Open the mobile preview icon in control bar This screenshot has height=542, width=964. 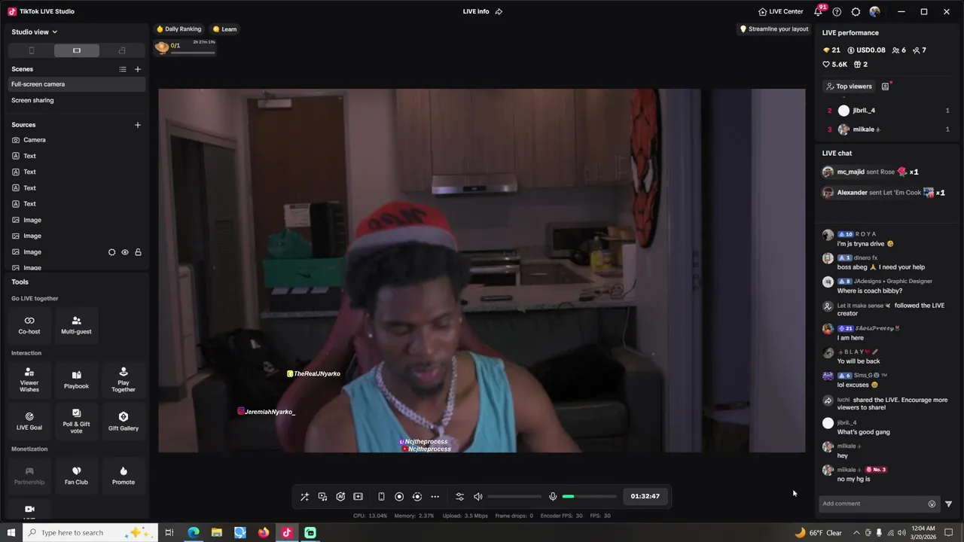(381, 497)
